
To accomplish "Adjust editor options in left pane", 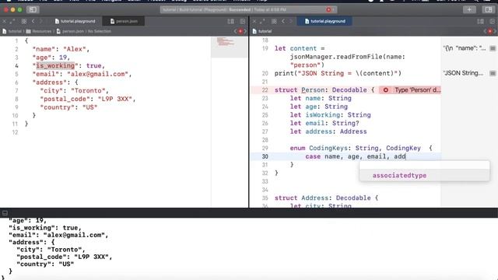I will coord(231,21).
